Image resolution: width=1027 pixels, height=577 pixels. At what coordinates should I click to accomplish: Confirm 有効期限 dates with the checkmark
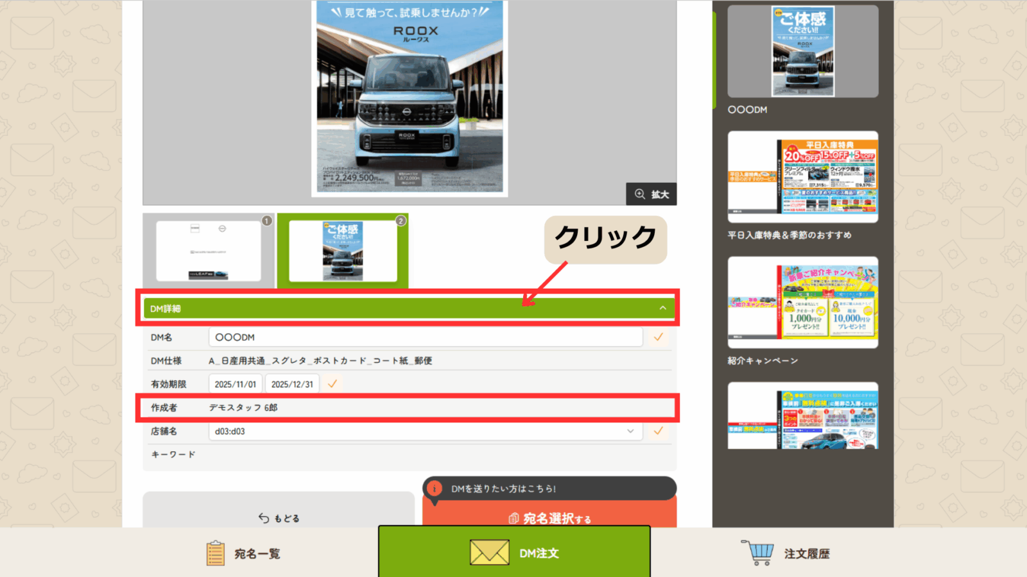click(x=332, y=384)
